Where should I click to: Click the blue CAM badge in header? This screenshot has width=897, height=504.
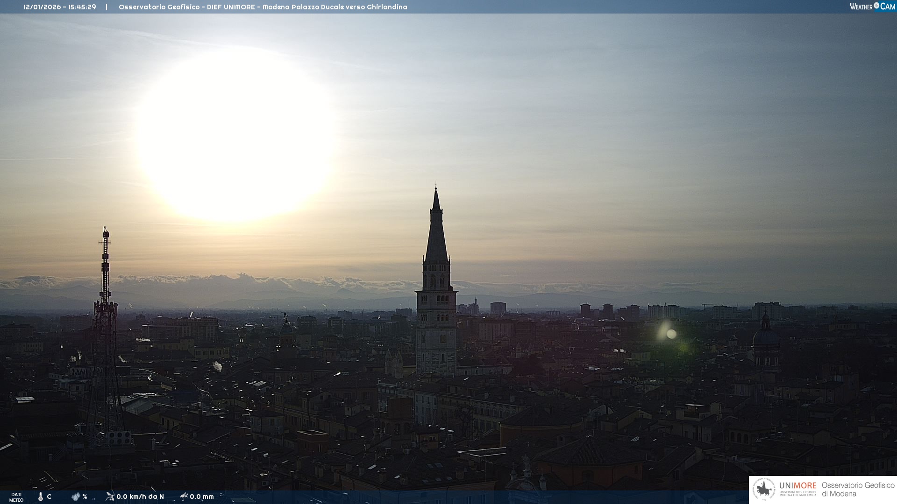click(x=888, y=7)
